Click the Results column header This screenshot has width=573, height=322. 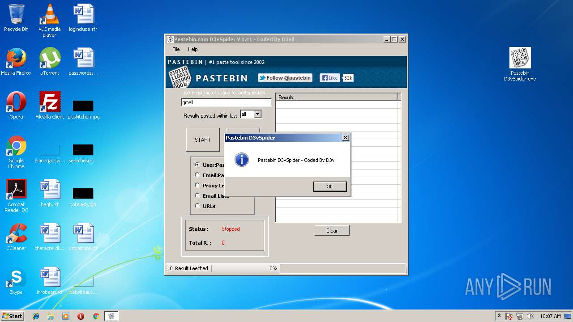(x=337, y=97)
